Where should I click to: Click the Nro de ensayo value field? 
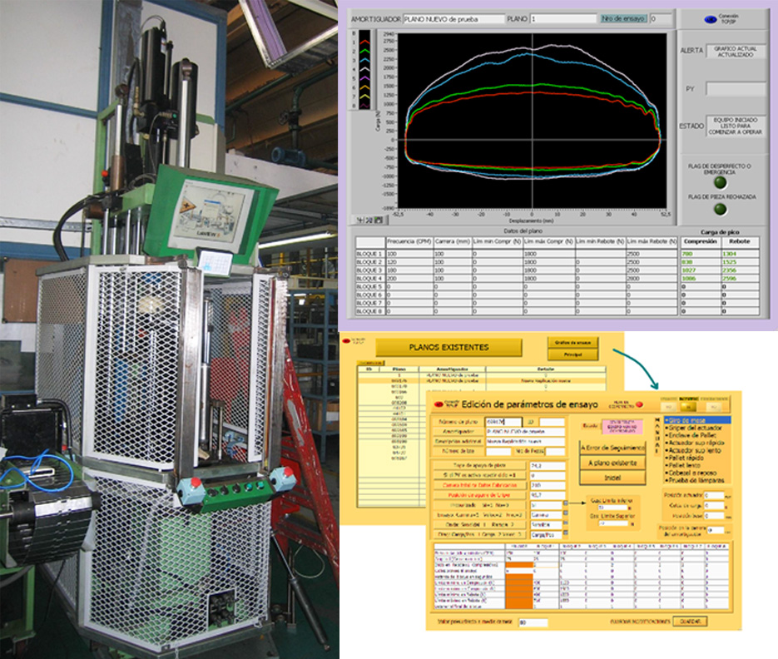pos(661,19)
